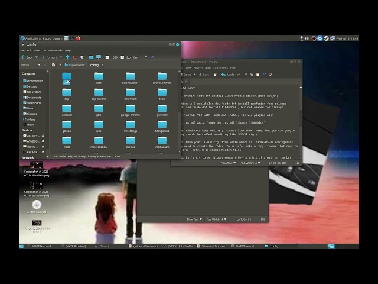This screenshot has width=378, height=284.
Task: Click the Back button in Caja
Action: click(x=27, y=57)
